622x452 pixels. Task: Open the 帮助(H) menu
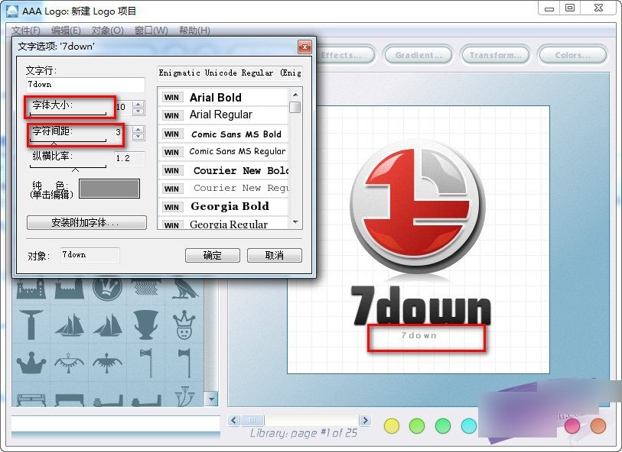(x=194, y=31)
